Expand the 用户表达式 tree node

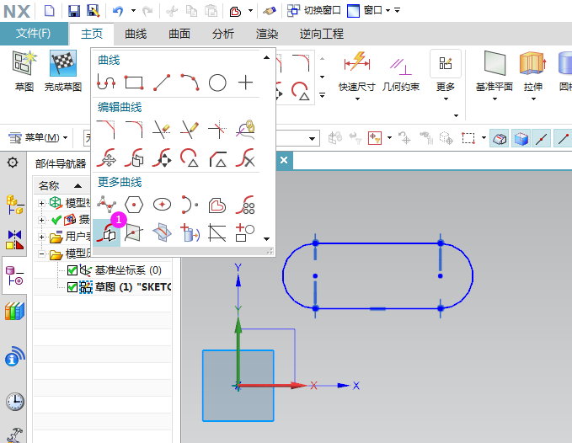click(42, 237)
